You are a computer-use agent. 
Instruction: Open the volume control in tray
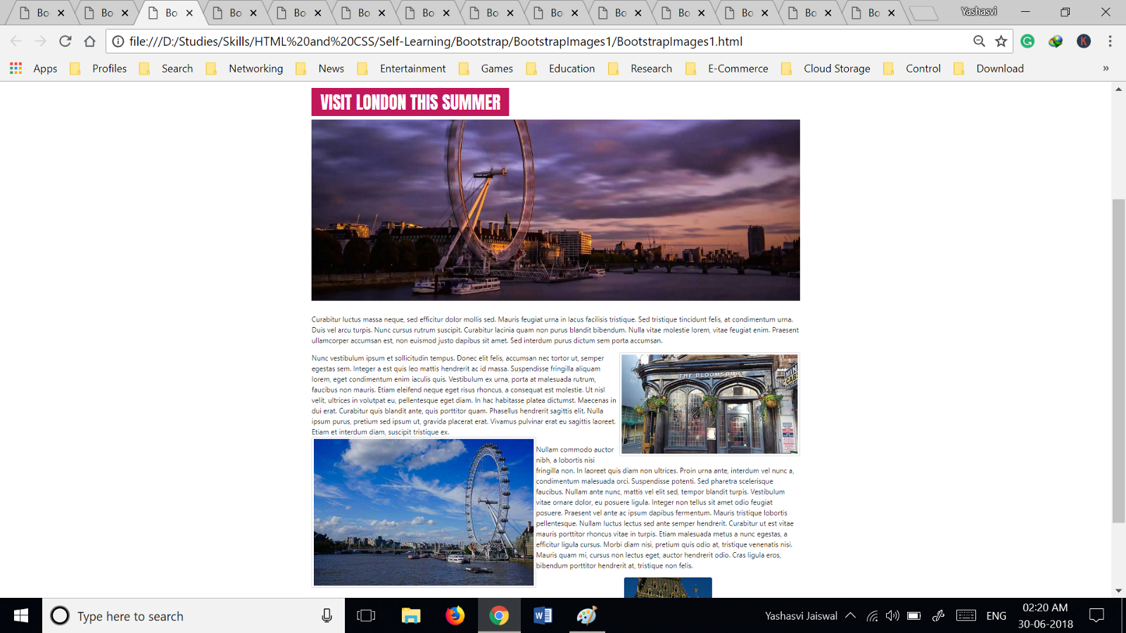pyautogui.click(x=892, y=616)
